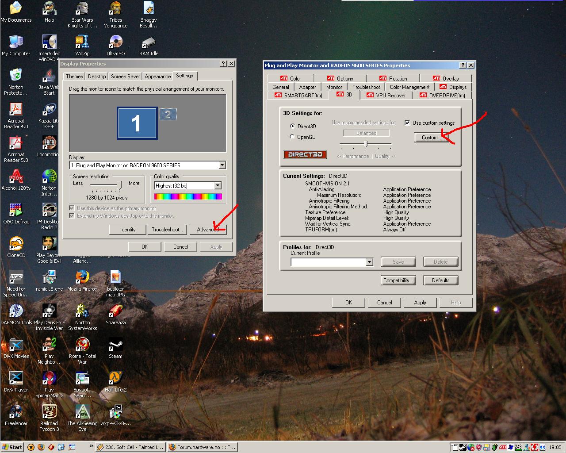Switch to the Screen Saver tab
566x453 pixels.
[x=126, y=77]
